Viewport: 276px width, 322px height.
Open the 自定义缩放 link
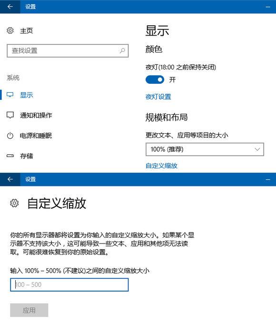(x=161, y=166)
